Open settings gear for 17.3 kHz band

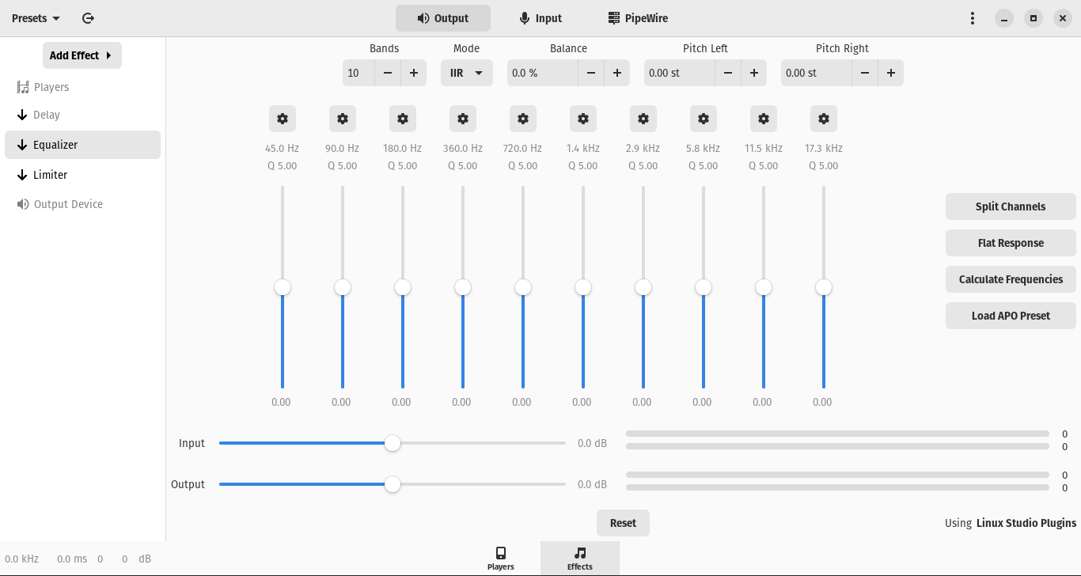click(x=824, y=119)
